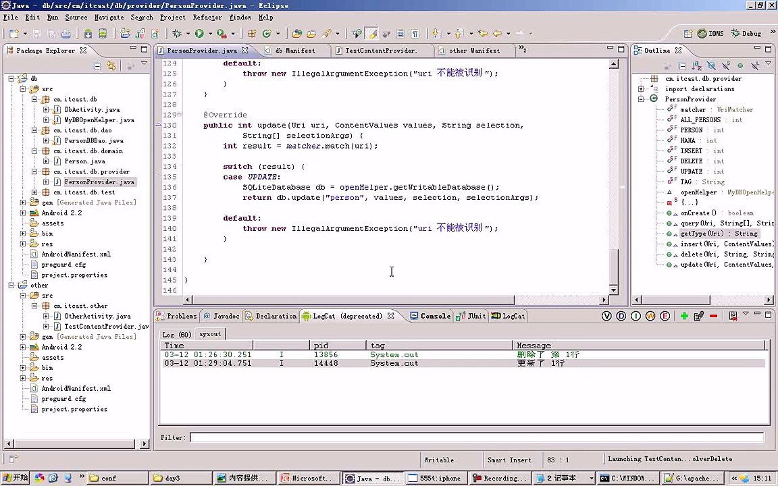Click the Debug bug toolbar icon
This screenshot has width=778, height=486.
(177, 33)
